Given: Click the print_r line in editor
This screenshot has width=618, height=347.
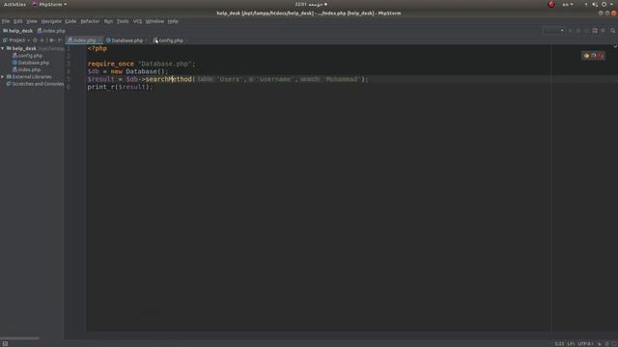Looking at the screenshot, I should 120,87.
